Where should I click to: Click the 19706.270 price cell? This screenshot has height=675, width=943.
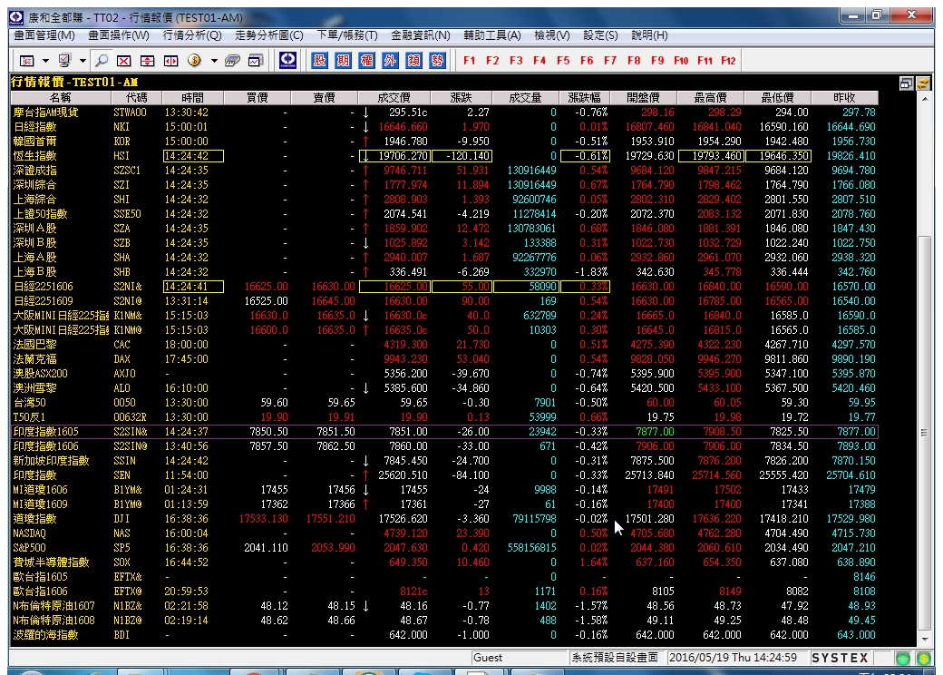394,156
